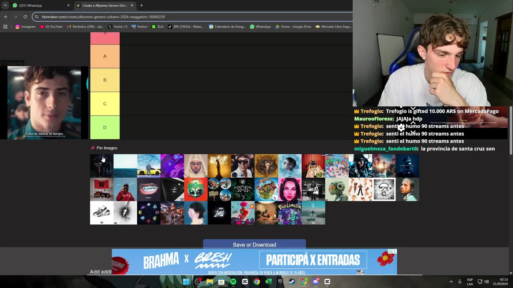Select the green alien head album cover
513x288 pixels.
(x=196, y=189)
